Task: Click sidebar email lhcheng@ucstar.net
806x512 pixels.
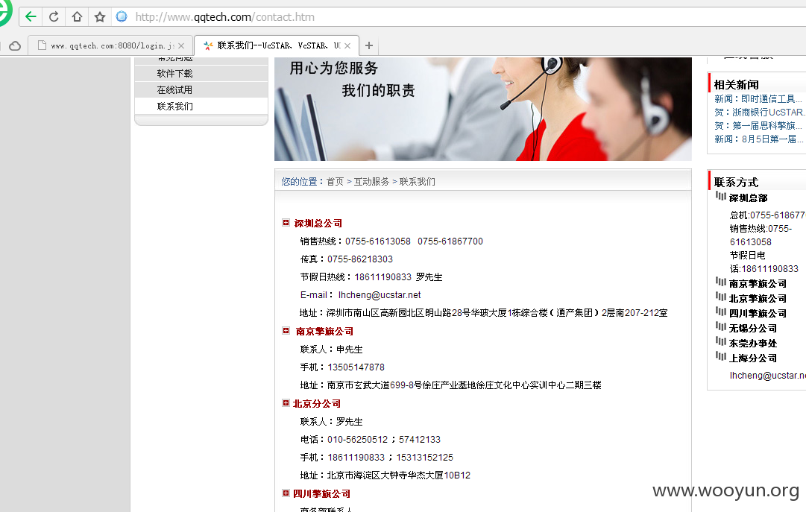Action: pos(767,376)
